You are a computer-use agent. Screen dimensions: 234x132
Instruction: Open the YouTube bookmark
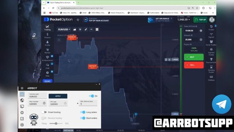click(53, 13)
